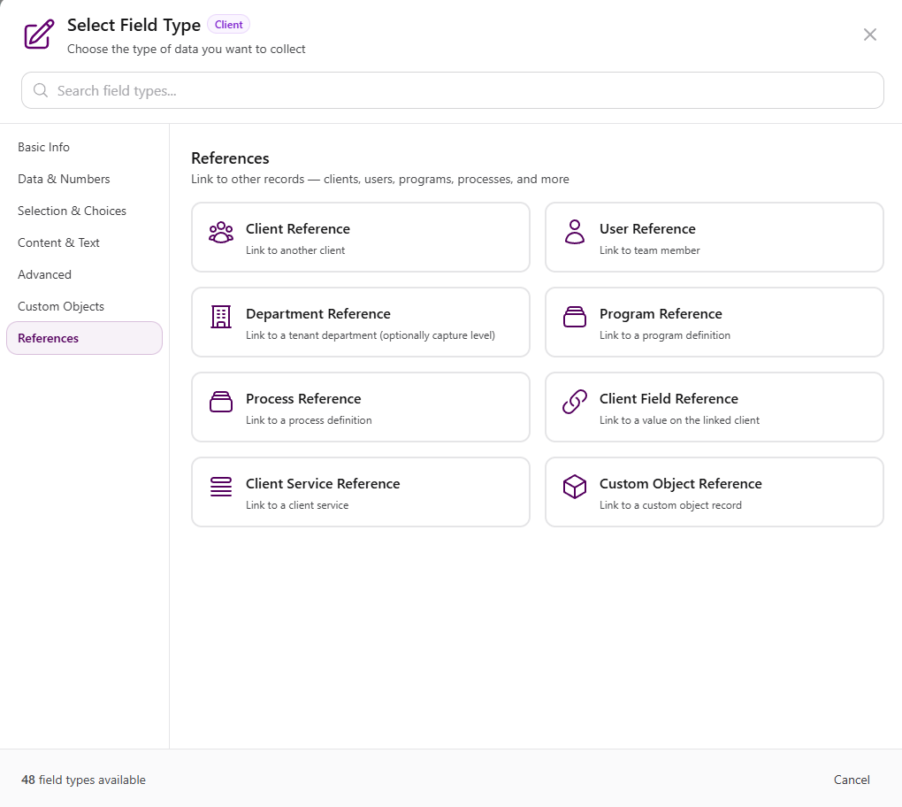
Task: Select the References category
Action: coord(85,338)
